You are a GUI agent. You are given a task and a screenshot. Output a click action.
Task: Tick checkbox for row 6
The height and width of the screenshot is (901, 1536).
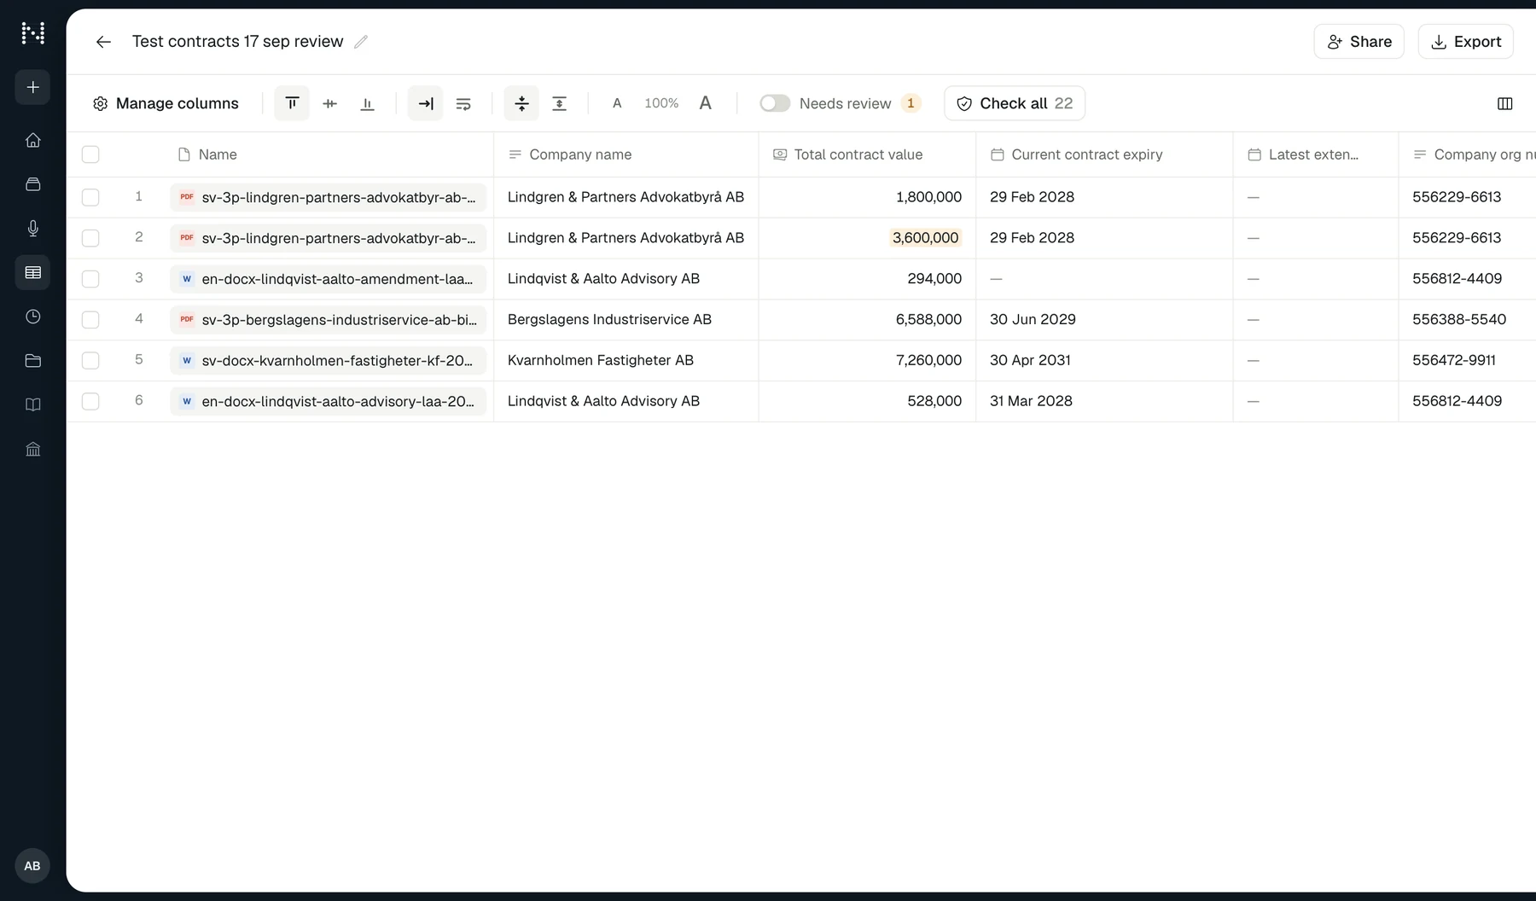[90, 402]
